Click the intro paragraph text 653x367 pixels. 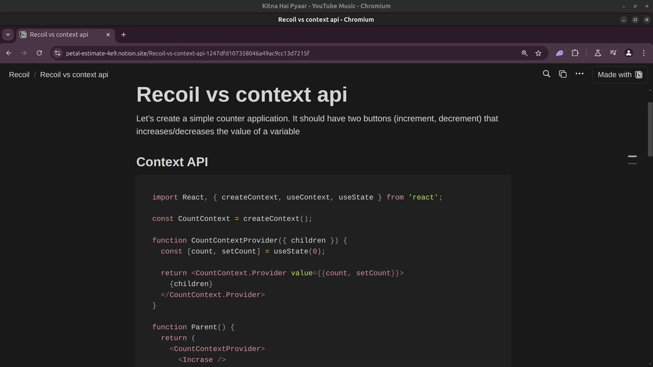coord(317,125)
